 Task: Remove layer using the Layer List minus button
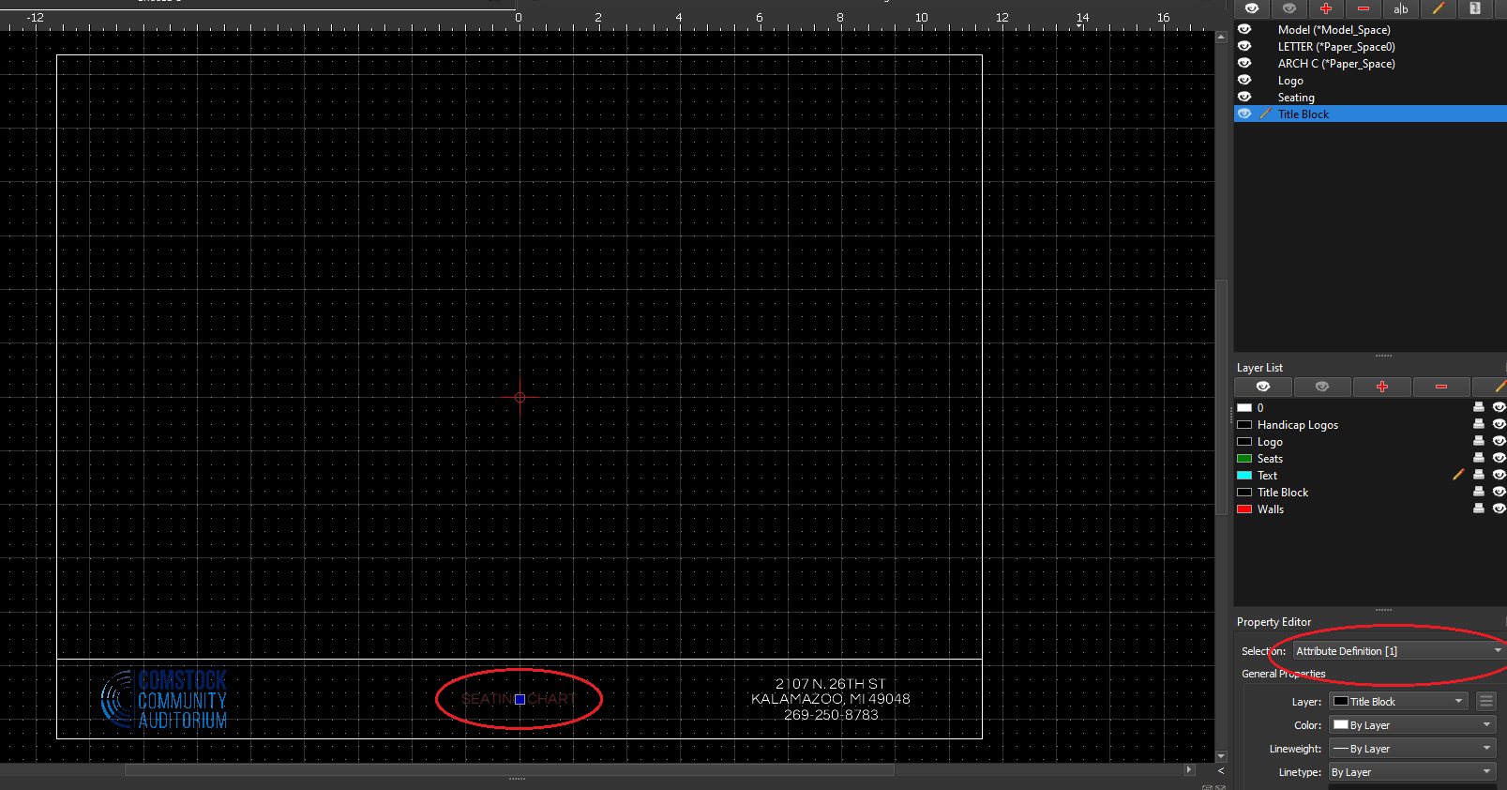(x=1441, y=387)
